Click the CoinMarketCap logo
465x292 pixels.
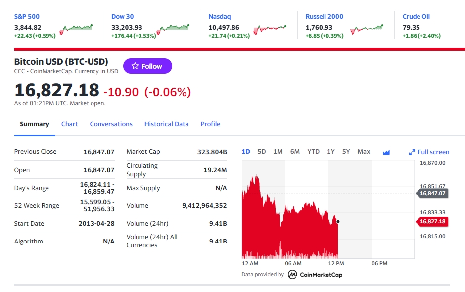pyautogui.click(x=315, y=275)
